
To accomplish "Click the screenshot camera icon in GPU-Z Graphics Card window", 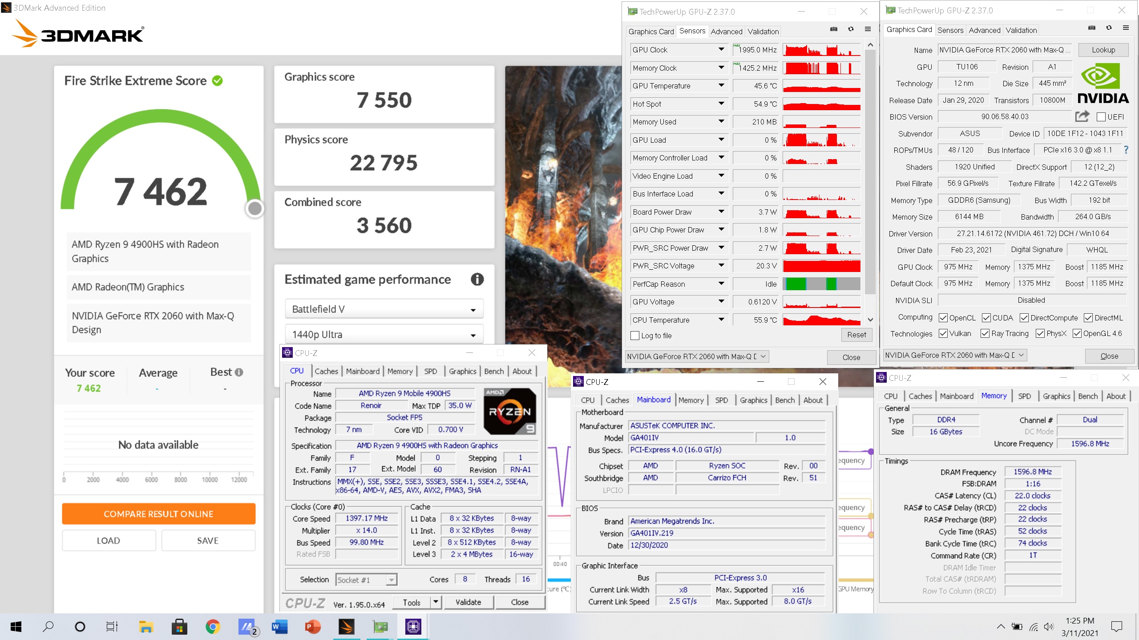I will tap(1091, 28).
